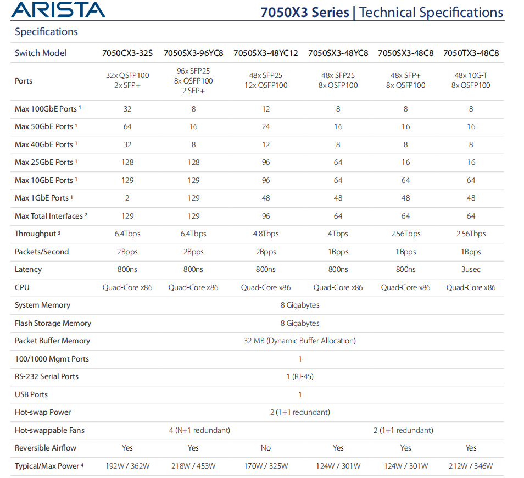The width and height of the screenshot is (524, 478).
Task: Click the '192W / 362W' power value
Action: 127,466
